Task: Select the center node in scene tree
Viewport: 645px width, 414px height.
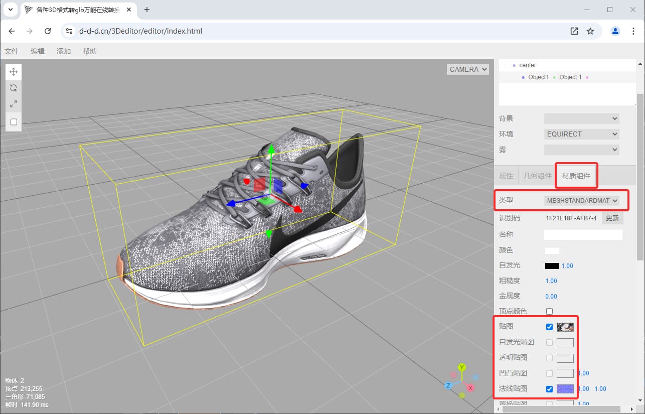Action: coord(528,65)
